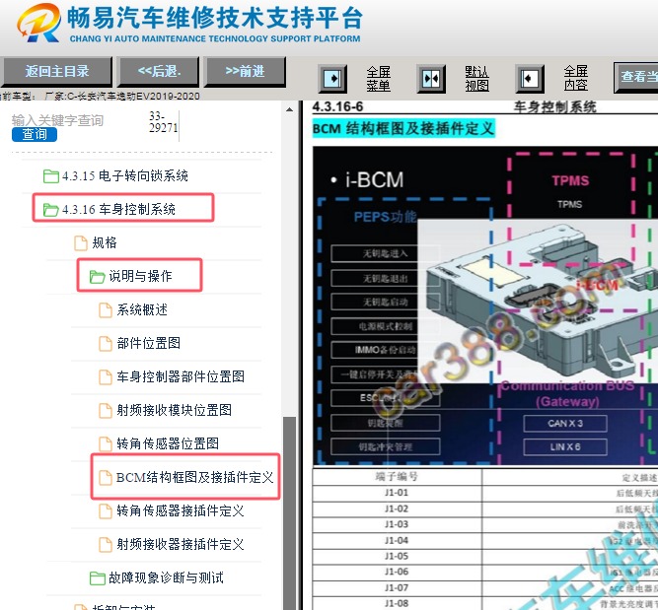Click the J1-01 terminal cell
The image size is (658, 610).
click(397, 493)
